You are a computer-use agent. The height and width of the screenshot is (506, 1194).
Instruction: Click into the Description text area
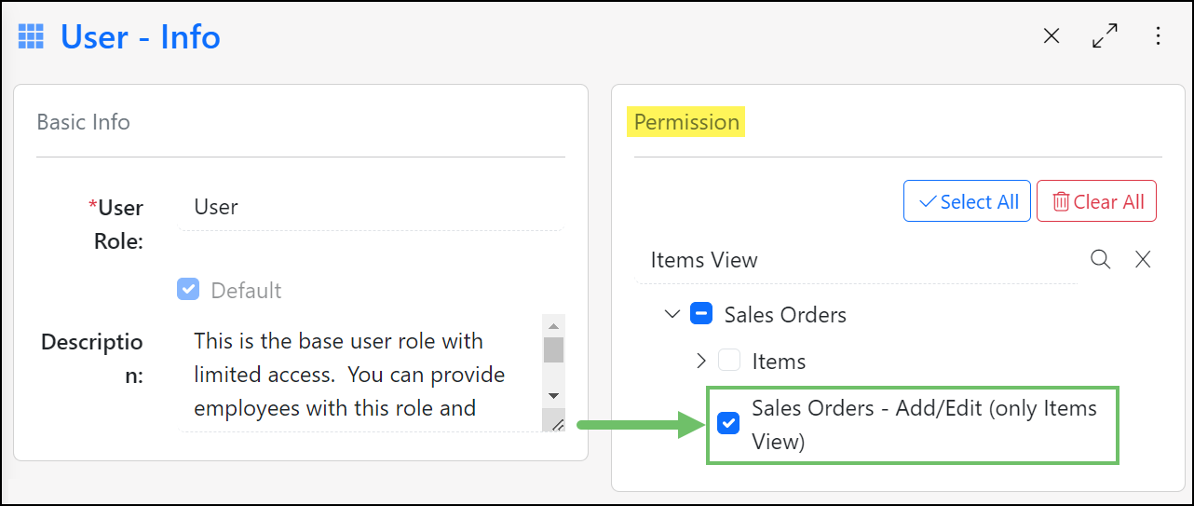pyautogui.click(x=361, y=373)
